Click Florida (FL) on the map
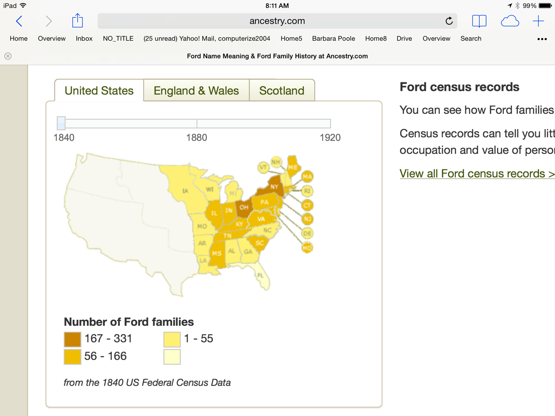Screen dimensions: 555x416 click(261, 276)
